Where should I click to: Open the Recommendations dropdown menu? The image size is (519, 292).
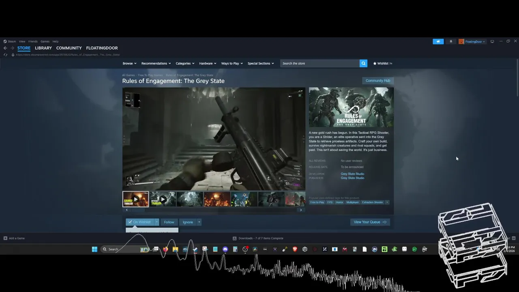(x=156, y=63)
